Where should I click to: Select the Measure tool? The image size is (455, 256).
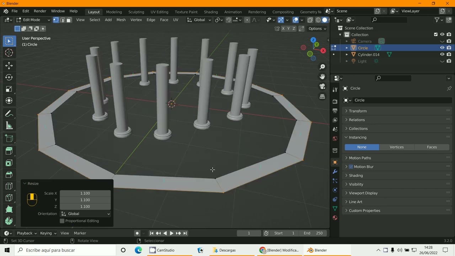[x=9, y=126]
